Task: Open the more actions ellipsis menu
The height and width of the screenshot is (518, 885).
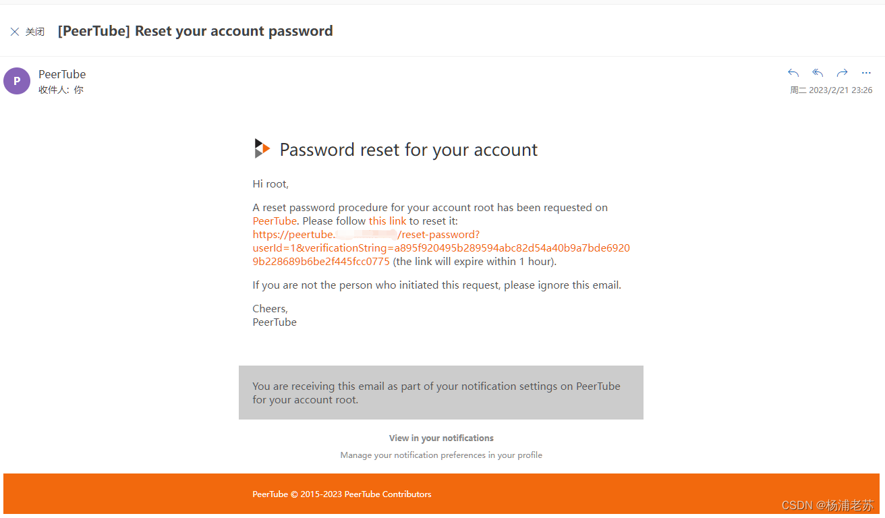Action: tap(866, 73)
